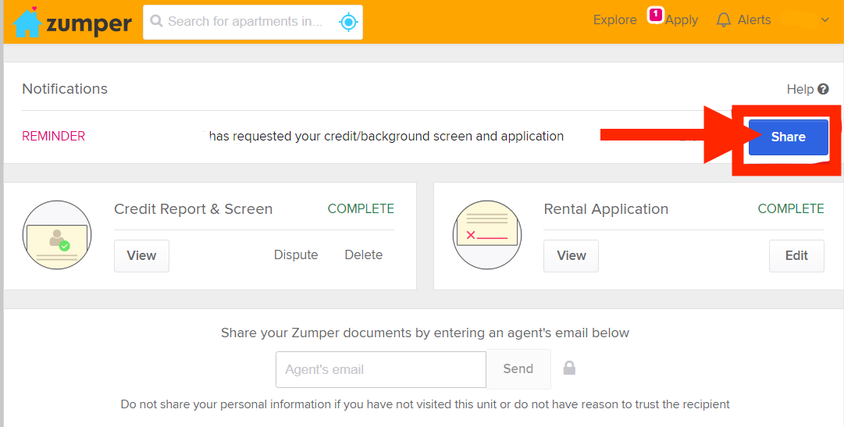Viewport: 844px width, 427px height.
Task: Click the pink notification badge on Apply
Action: pyautogui.click(x=655, y=15)
